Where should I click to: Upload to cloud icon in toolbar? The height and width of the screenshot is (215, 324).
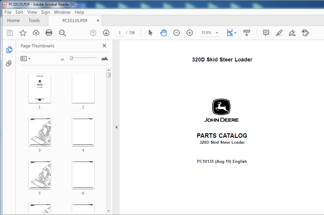coord(36,33)
